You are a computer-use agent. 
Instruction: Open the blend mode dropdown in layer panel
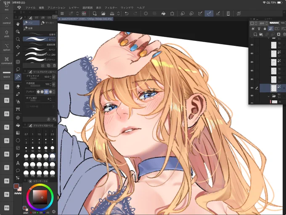263,23
